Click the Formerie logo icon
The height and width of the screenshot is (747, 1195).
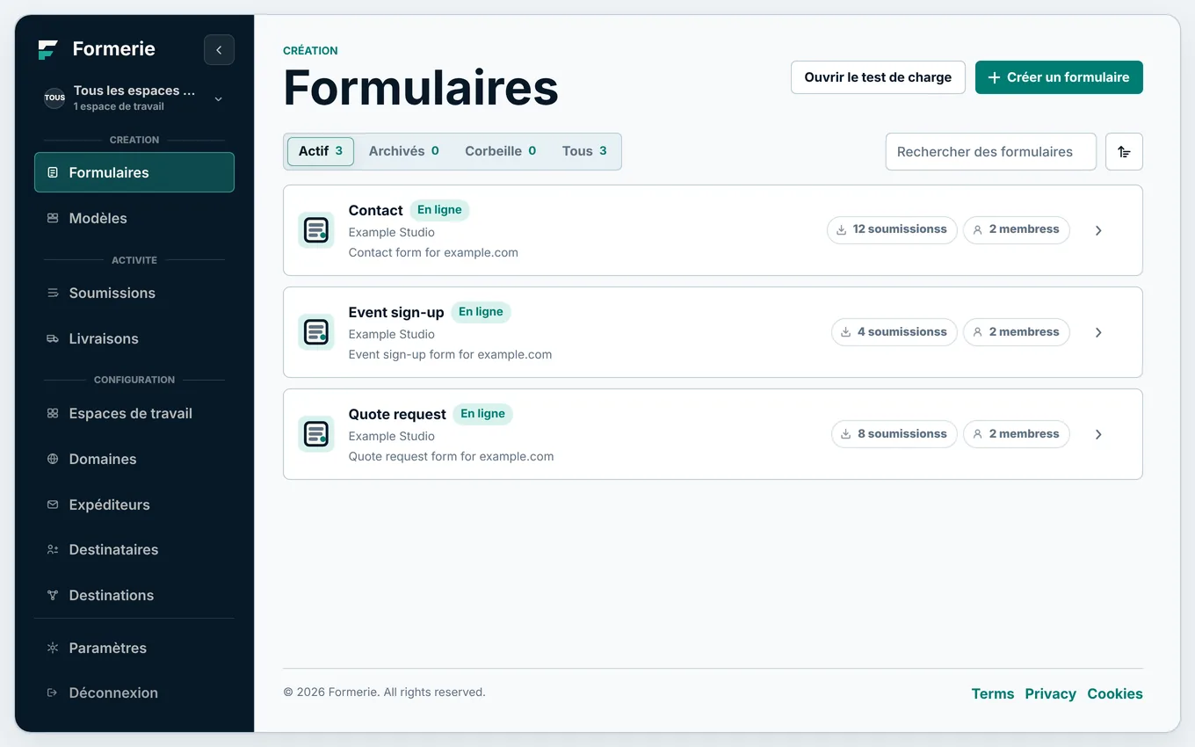(48, 49)
